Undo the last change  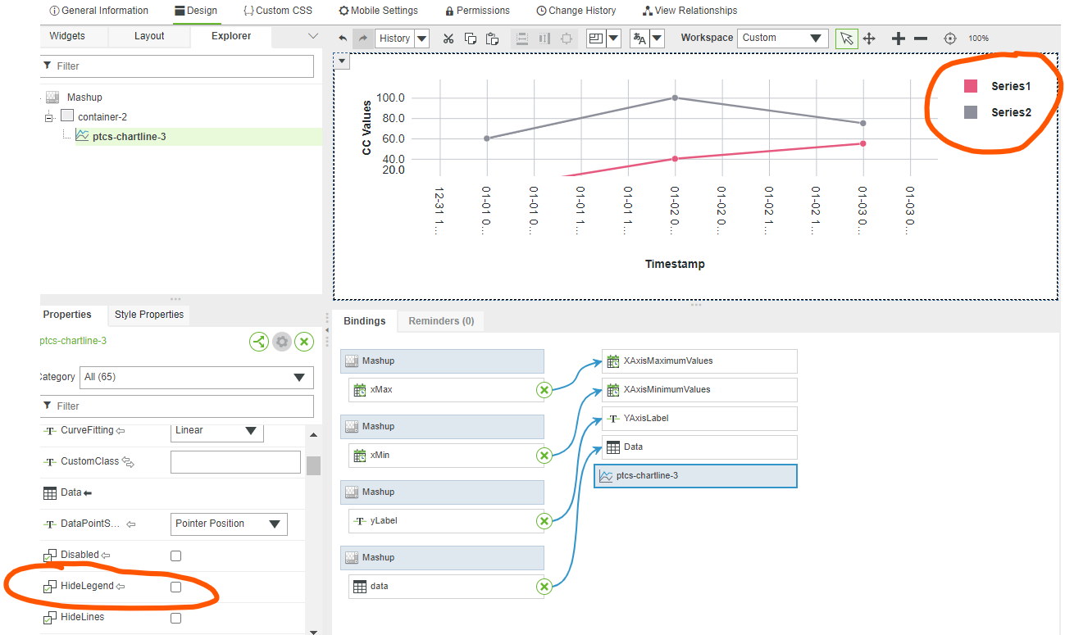342,38
